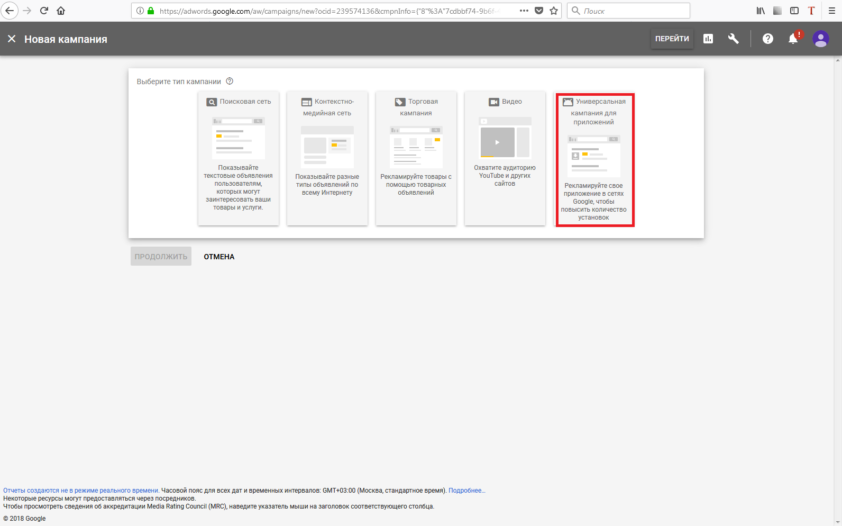
Task: Select the Видео campaign type
Action: (x=505, y=158)
